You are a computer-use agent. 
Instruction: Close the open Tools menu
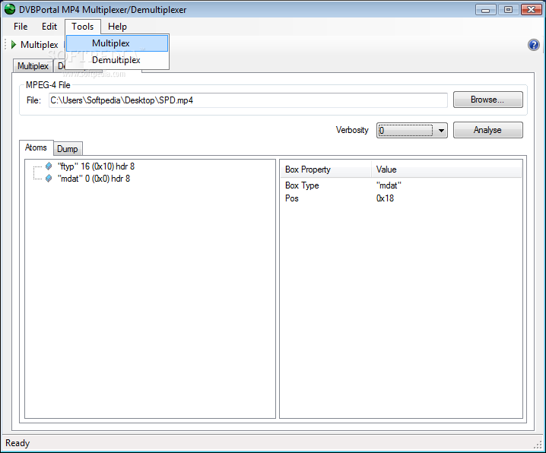[x=83, y=27]
